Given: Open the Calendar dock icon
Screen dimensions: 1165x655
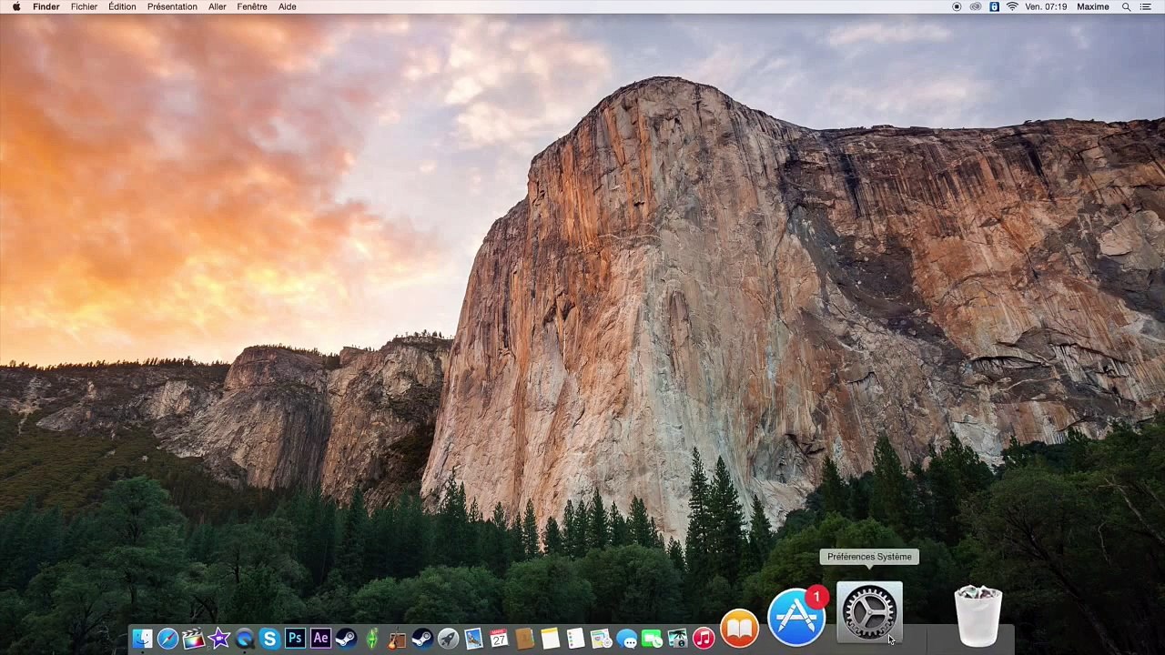Looking at the screenshot, I should pyautogui.click(x=499, y=639).
